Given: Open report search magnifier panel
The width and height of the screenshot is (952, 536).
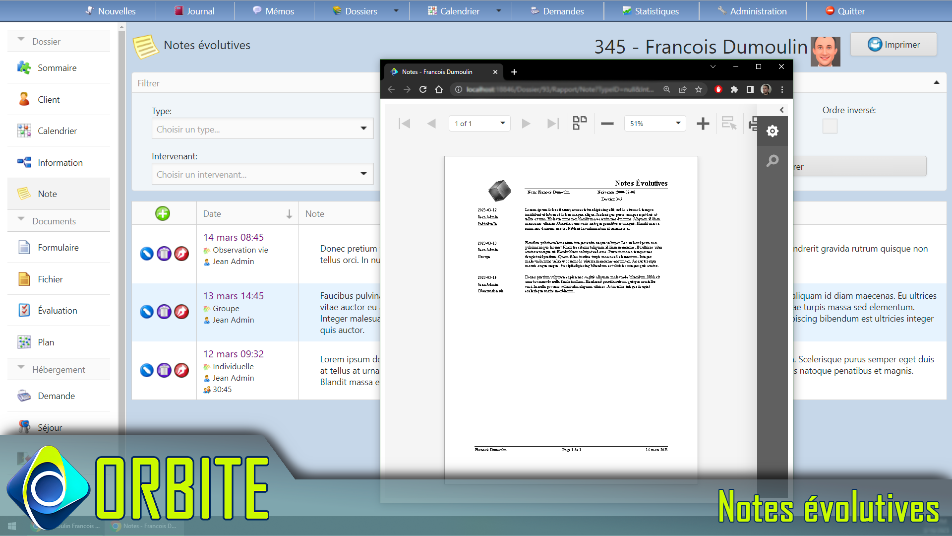Looking at the screenshot, I should (773, 161).
